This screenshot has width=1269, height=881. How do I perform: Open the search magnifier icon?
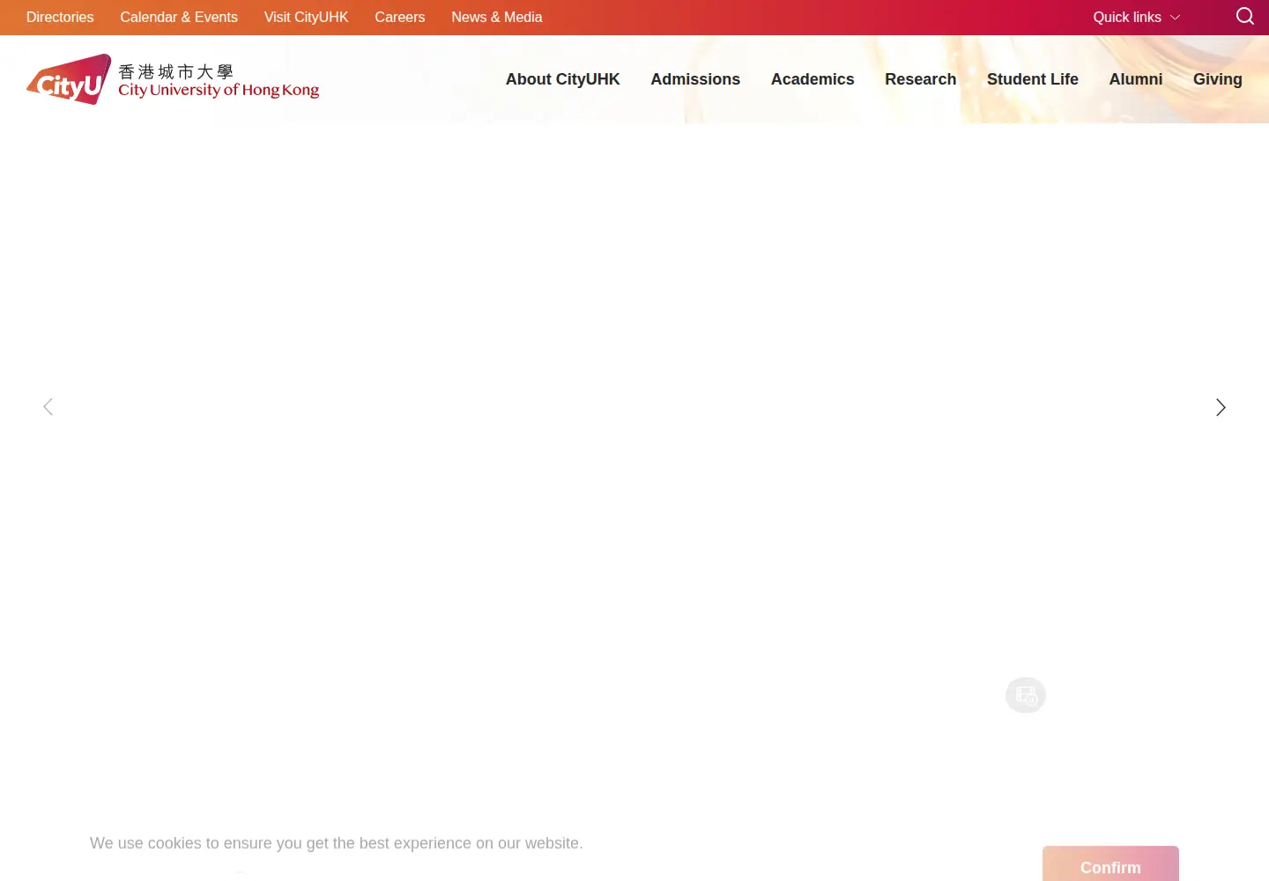click(x=1244, y=17)
